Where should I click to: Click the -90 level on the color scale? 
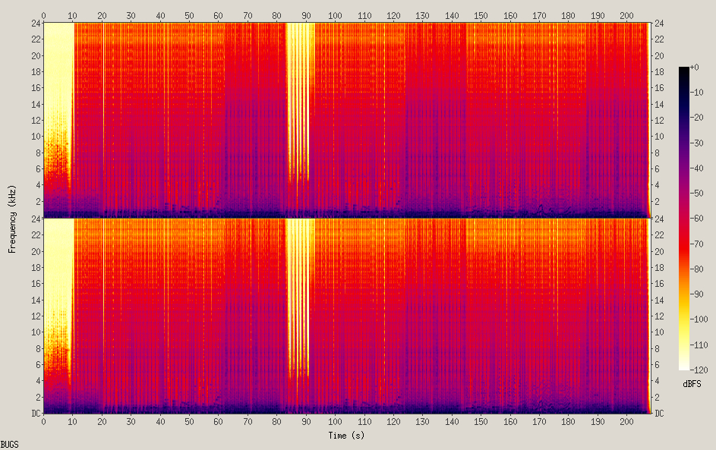pyautogui.click(x=696, y=294)
